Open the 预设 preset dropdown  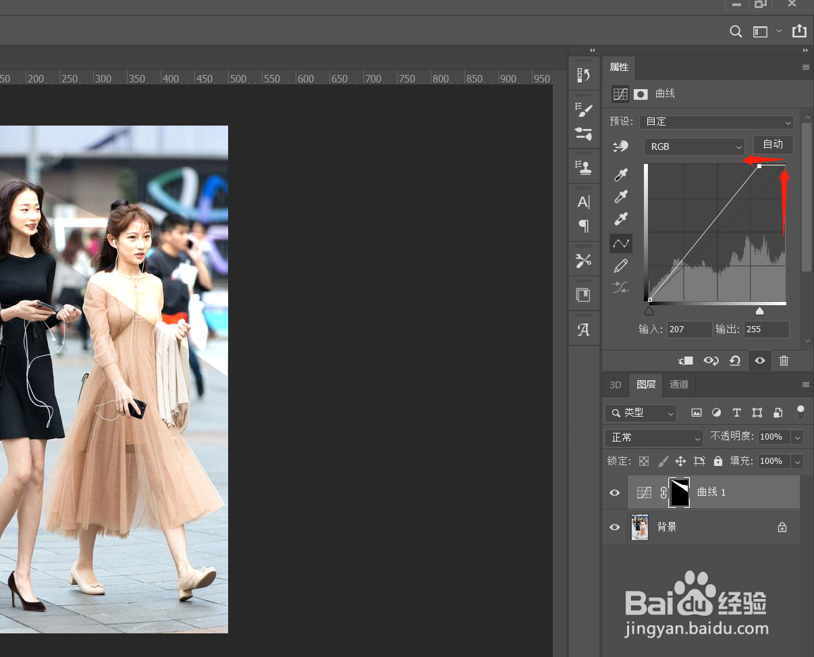[x=717, y=122]
